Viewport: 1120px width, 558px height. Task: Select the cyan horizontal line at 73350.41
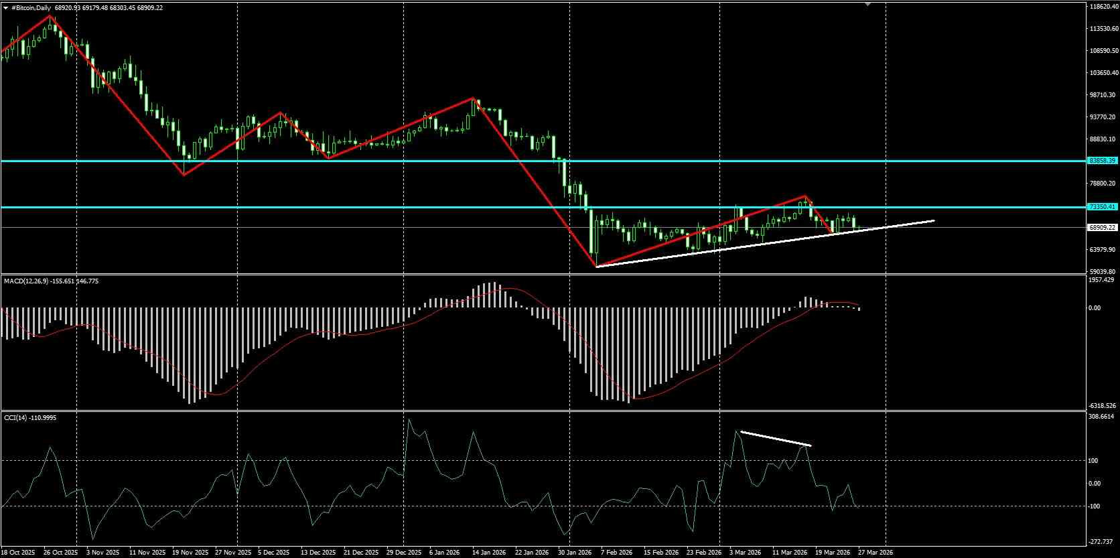click(x=543, y=207)
